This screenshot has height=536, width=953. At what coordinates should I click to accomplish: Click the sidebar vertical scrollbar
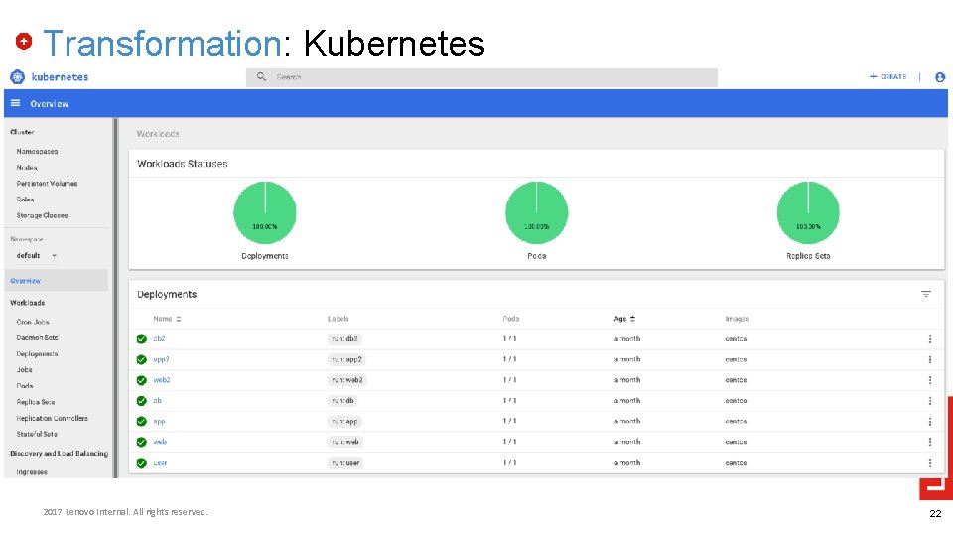click(115, 298)
